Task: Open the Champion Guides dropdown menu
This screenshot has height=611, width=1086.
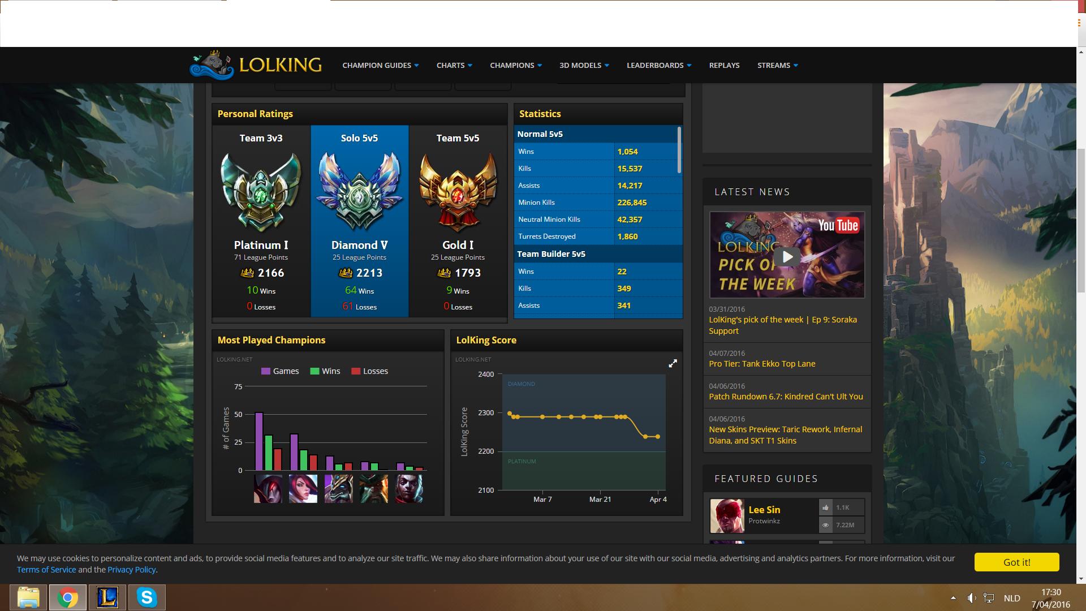Action: (380, 65)
